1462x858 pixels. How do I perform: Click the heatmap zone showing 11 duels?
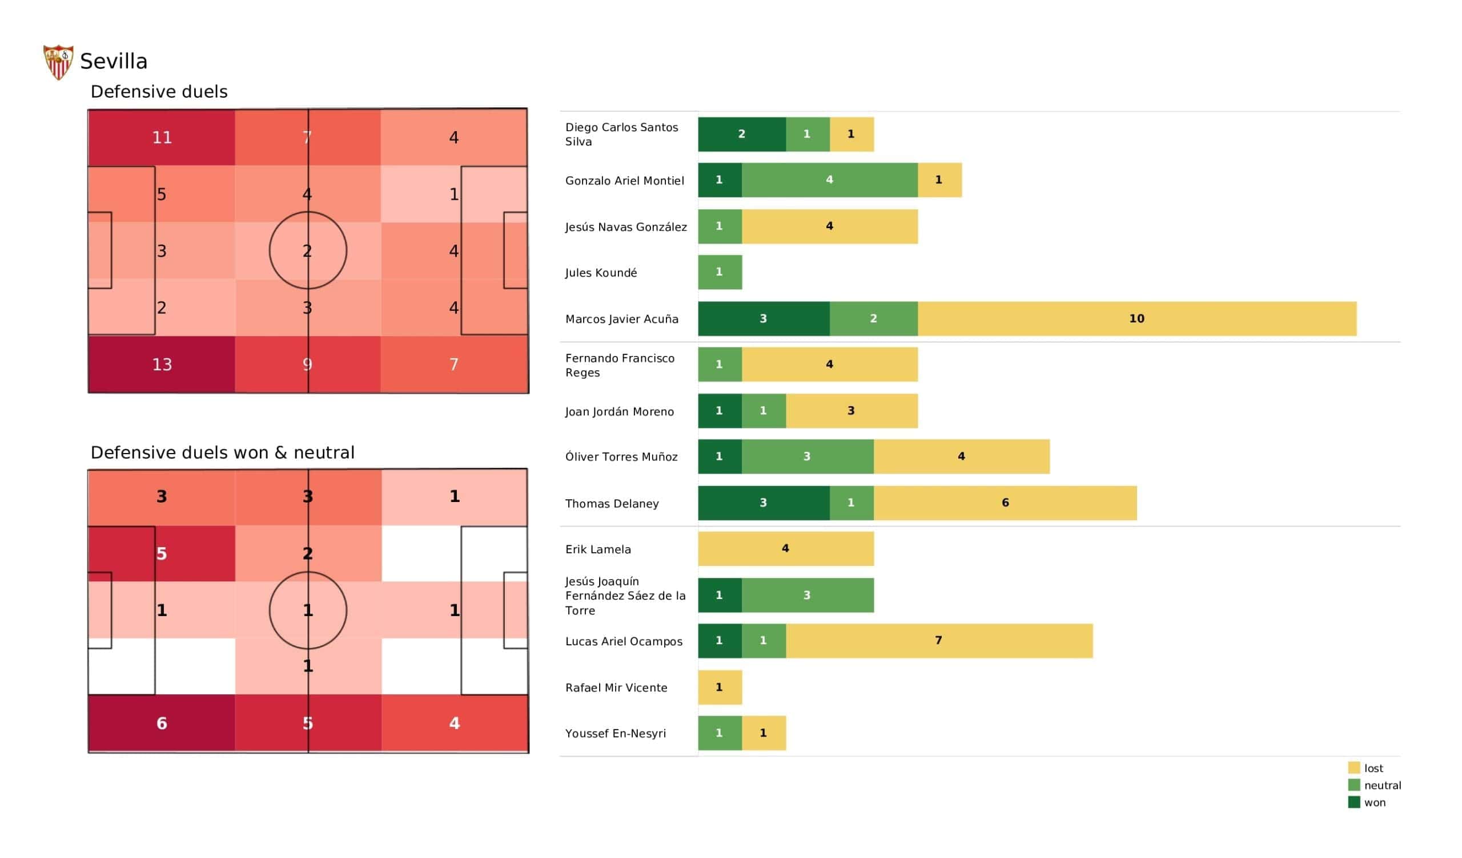coord(162,137)
